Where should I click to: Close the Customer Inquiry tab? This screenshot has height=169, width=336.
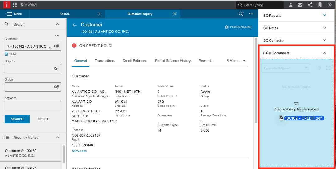[x=175, y=14]
